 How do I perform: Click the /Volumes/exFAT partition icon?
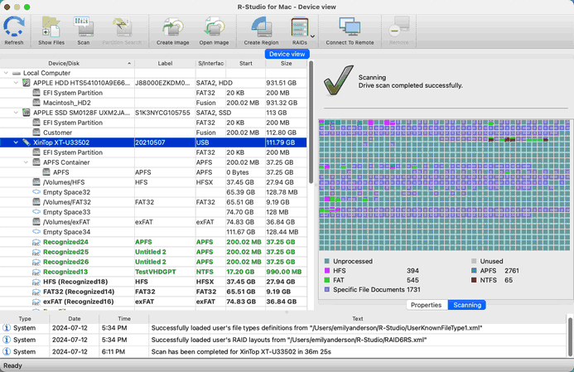pyautogui.click(x=36, y=221)
